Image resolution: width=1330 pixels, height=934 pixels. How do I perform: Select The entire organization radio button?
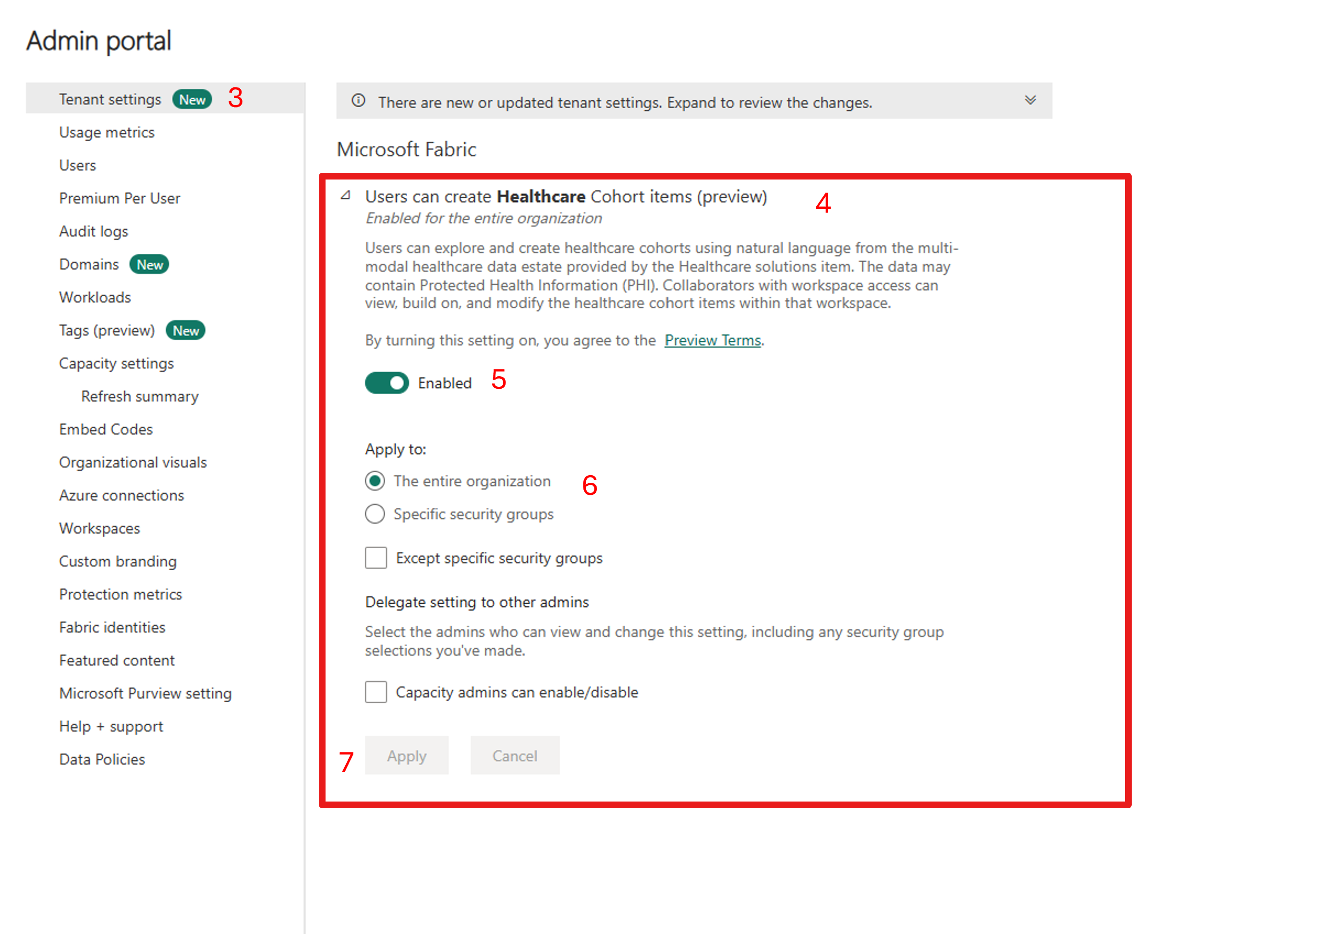click(375, 480)
